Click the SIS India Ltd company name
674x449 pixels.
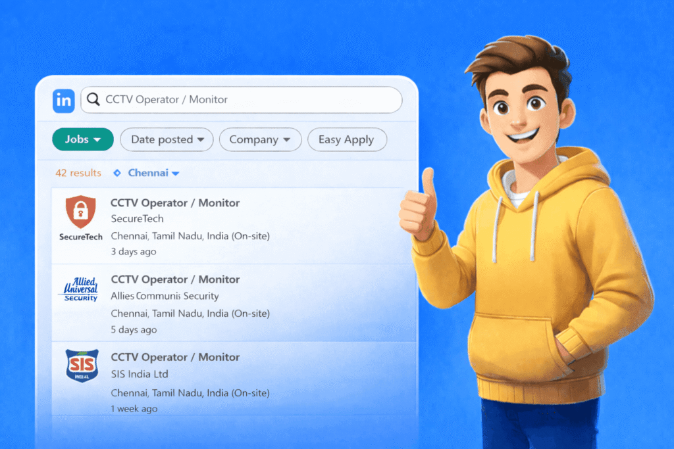(140, 374)
